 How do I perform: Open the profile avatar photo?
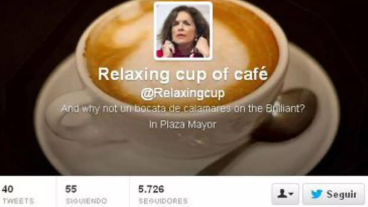click(183, 31)
